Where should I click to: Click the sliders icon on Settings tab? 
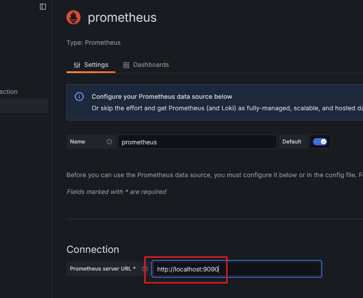tap(77, 65)
